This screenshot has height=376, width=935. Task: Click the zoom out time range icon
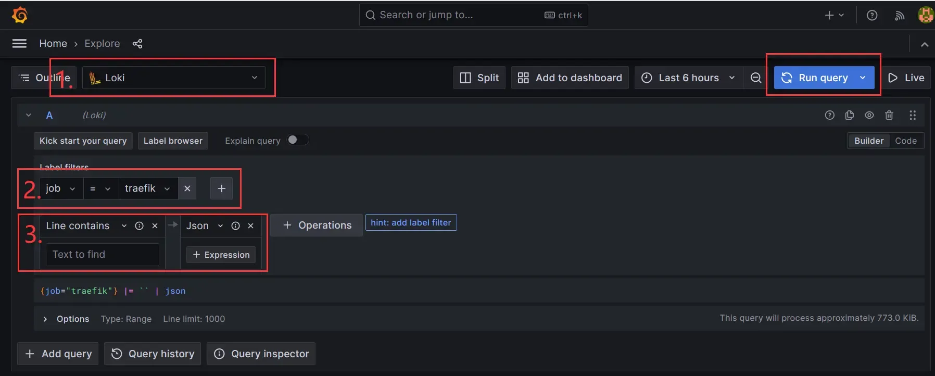756,78
